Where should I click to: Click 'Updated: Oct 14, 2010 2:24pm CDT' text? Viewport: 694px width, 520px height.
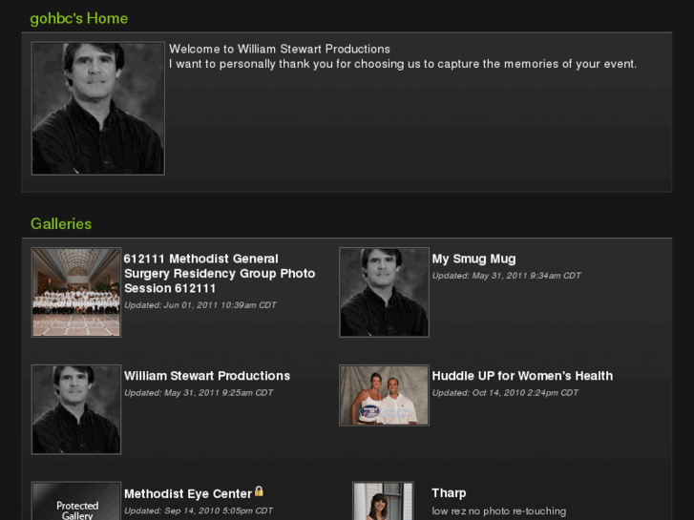click(505, 393)
